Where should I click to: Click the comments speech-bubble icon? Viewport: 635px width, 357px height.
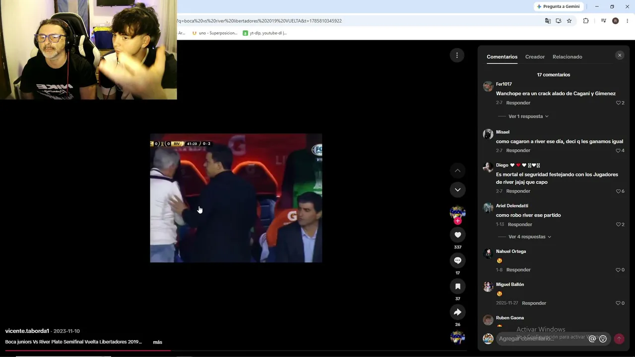point(457,260)
